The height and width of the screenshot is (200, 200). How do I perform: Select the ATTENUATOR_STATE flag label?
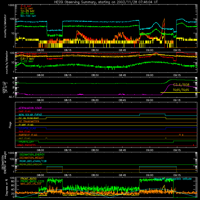coord(30,108)
